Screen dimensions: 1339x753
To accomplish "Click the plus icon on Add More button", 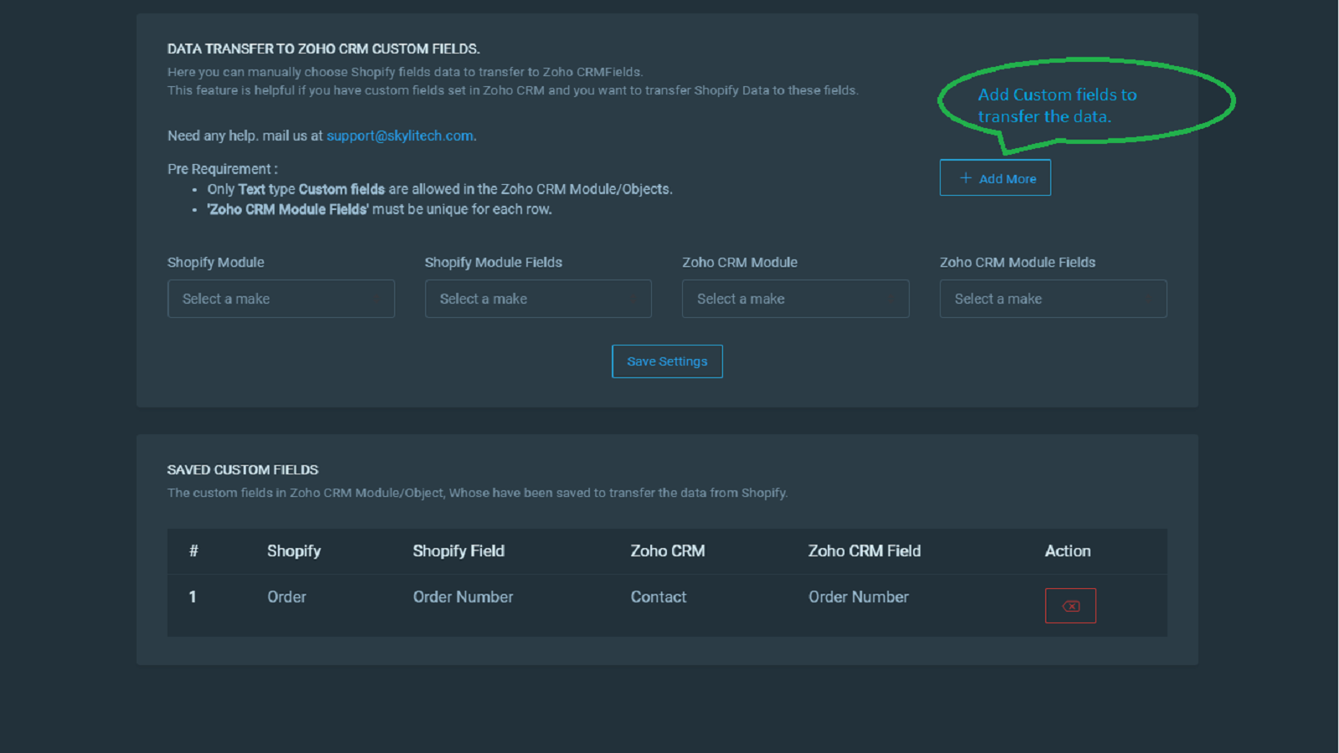I will [966, 177].
